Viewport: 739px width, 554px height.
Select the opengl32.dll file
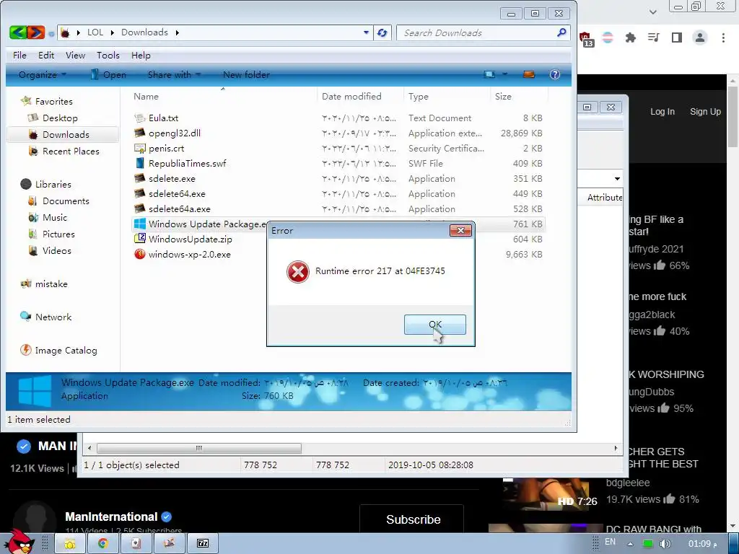[x=175, y=133]
